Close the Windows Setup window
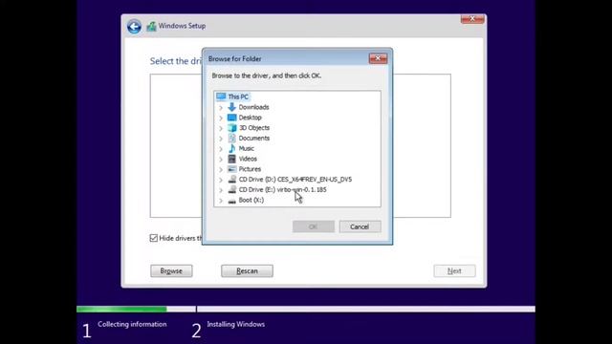The width and height of the screenshot is (612, 344). point(472,19)
